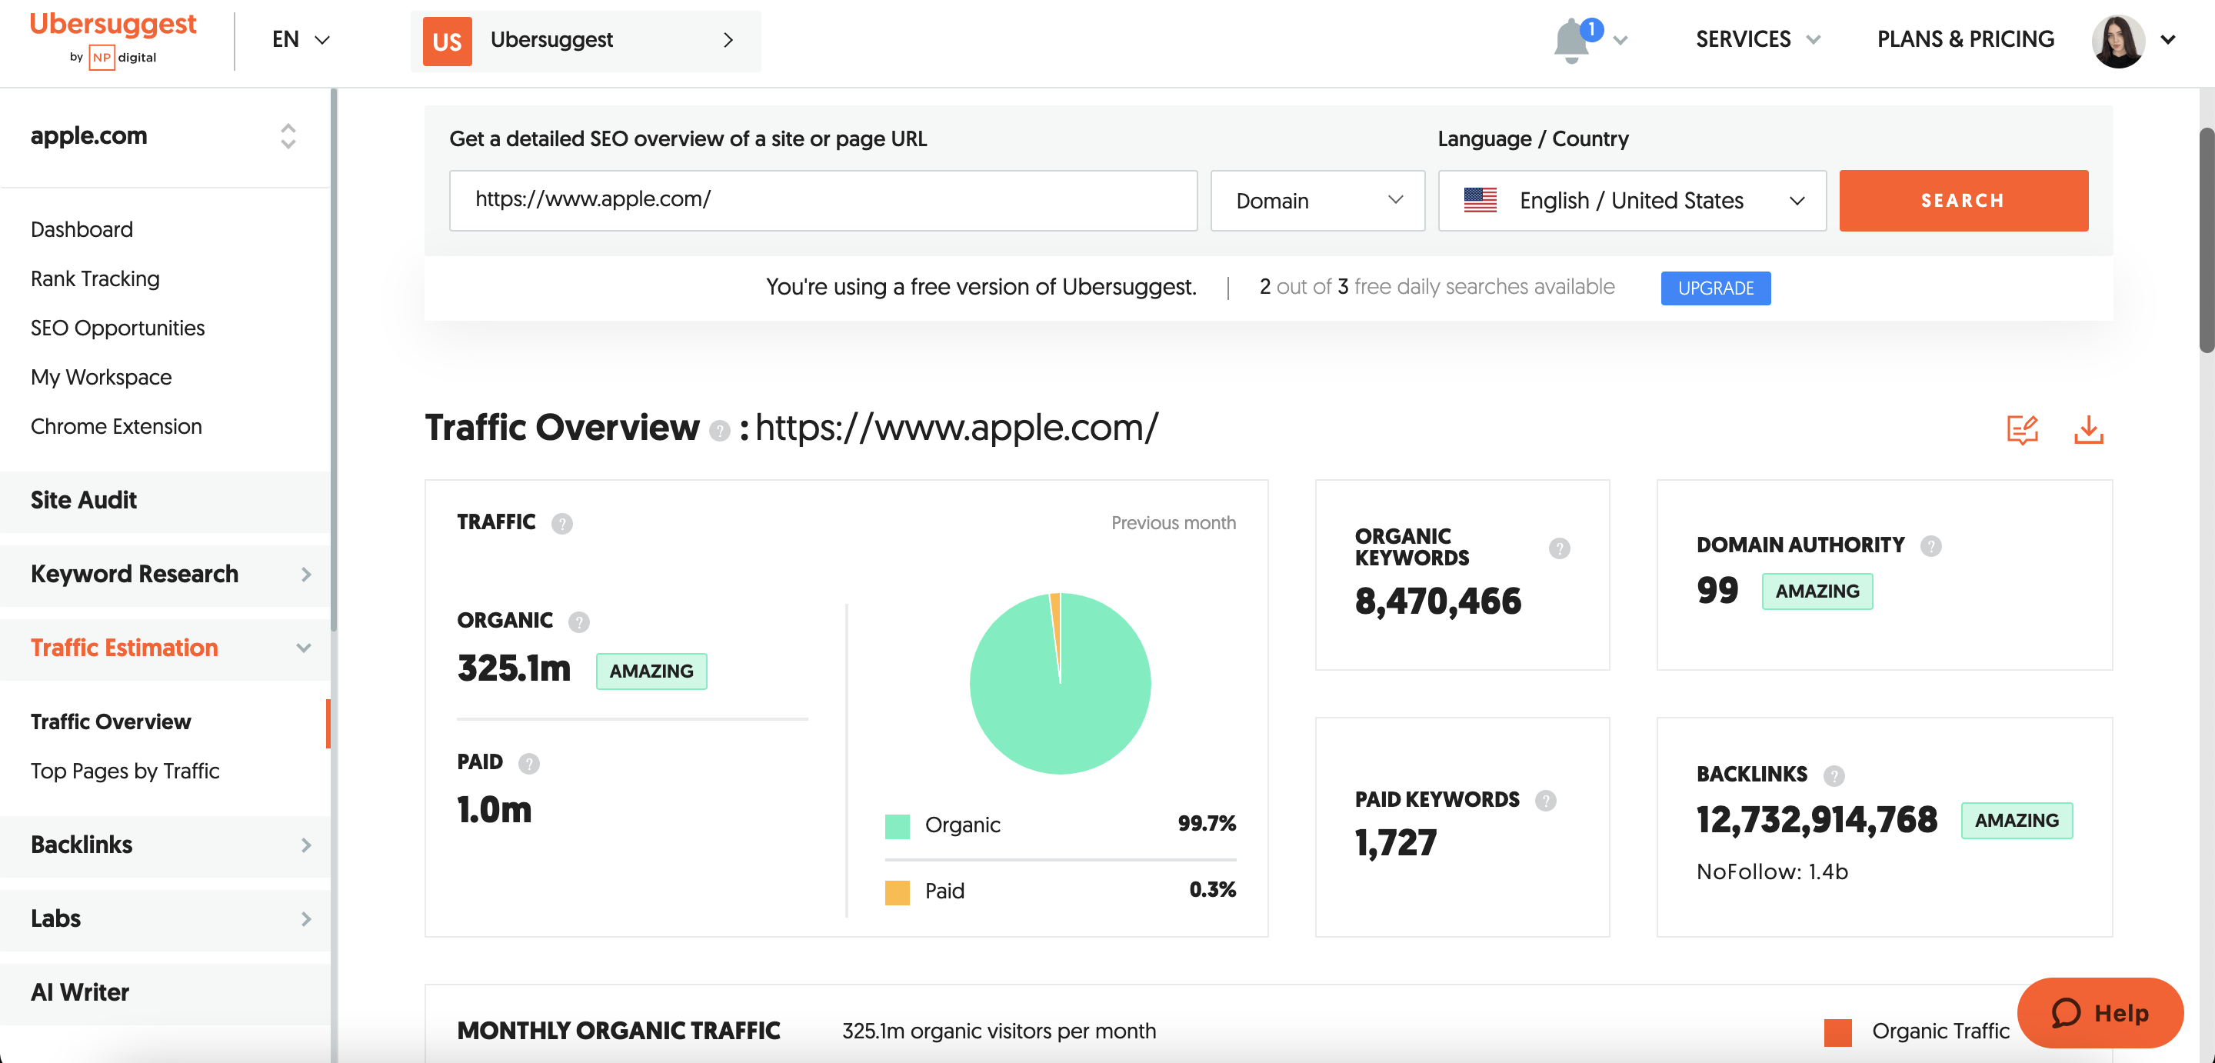Click the US flag icon in search bar

[1482, 199]
